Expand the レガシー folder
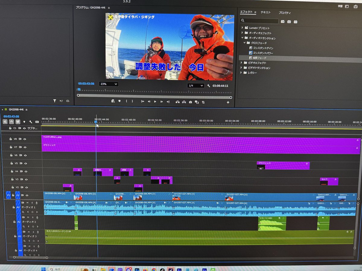 tap(242, 73)
